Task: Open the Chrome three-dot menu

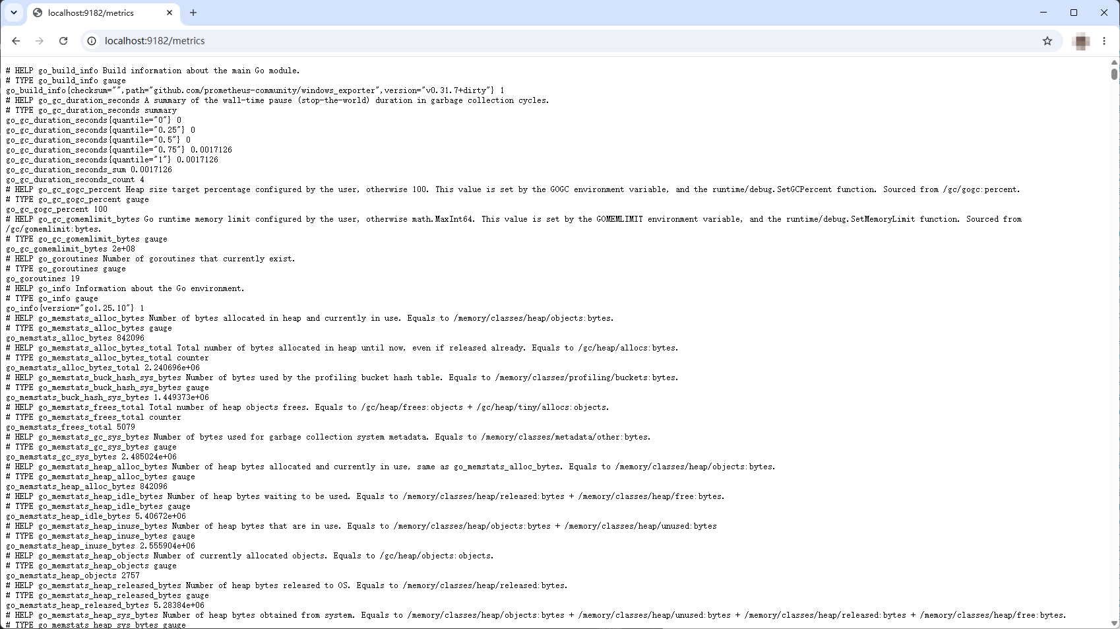Action: click(x=1104, y=41)
